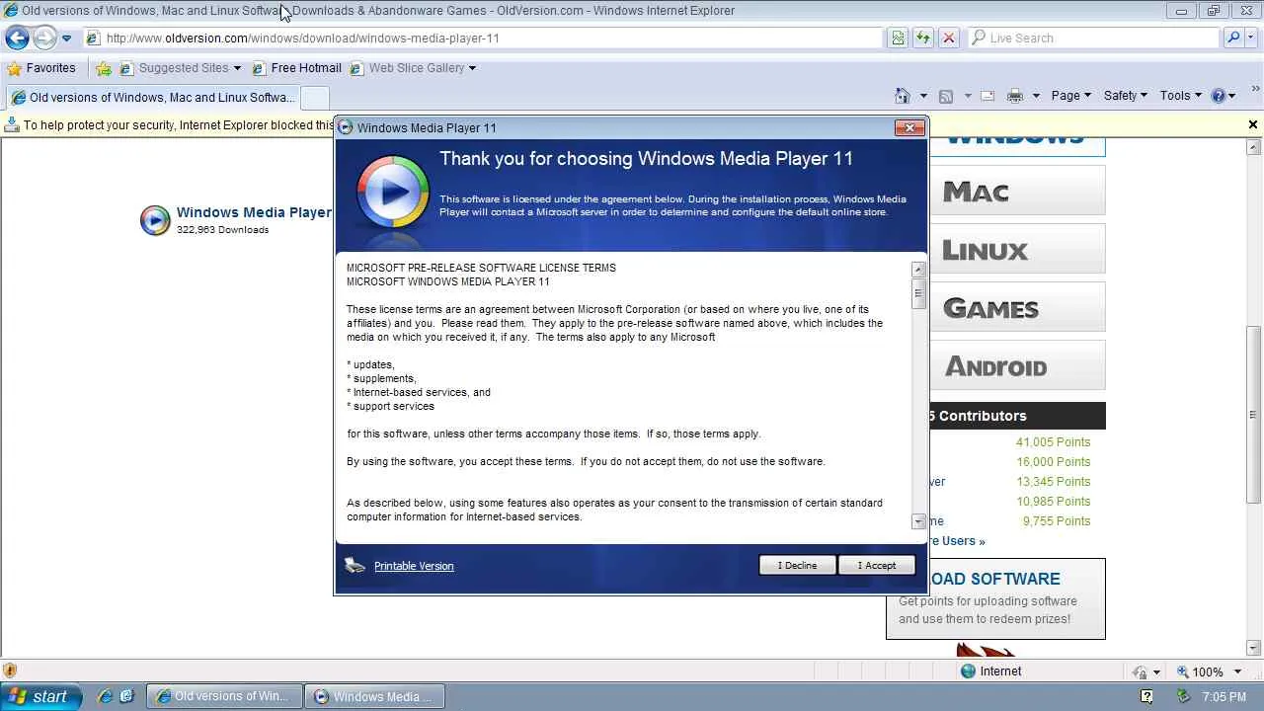
Task: Print the page with the printer icon
Action: point(1014,96)
